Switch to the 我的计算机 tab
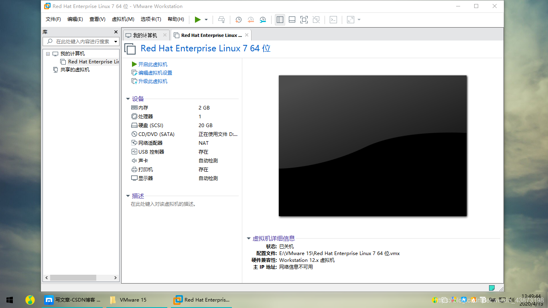The height and width of the screenshot is (308, 548). coord(145,35)
